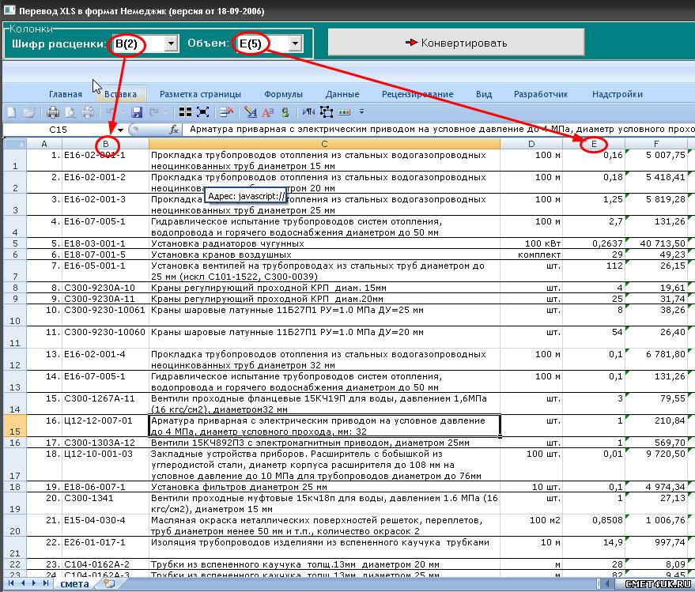This screenshot has height=592, width=695.
Task: Jump to the last sheet with navigation arrow
Action: pyautogui.click(x=44, y=583)
